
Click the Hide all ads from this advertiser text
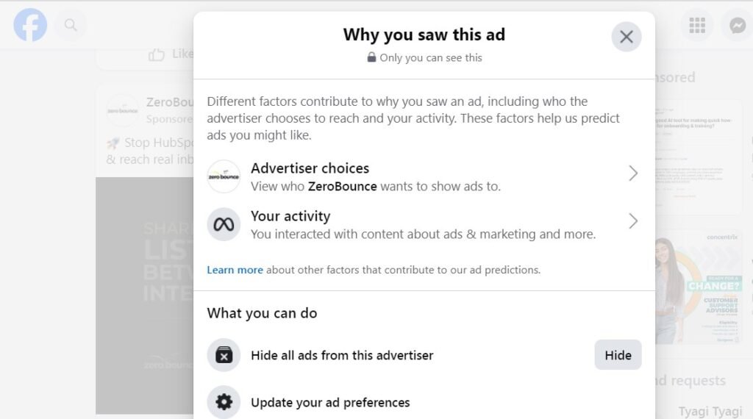coord(342,355)
